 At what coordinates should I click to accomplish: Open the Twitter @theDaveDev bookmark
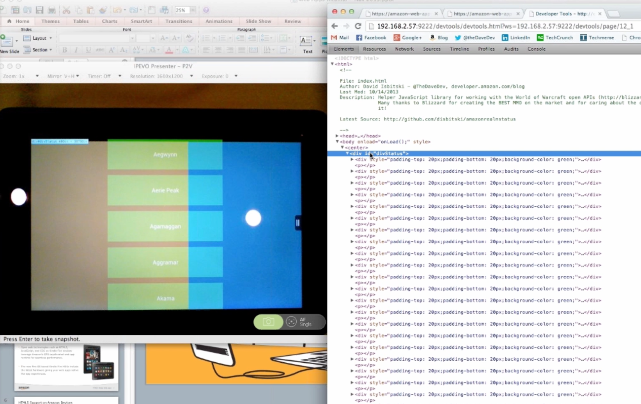point(475,37)
